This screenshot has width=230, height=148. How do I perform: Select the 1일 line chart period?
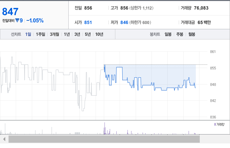tap(28, 34)
